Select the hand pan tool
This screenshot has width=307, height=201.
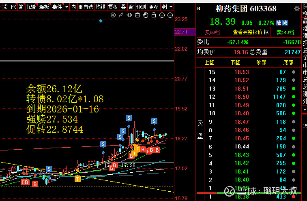coord(146,15)
